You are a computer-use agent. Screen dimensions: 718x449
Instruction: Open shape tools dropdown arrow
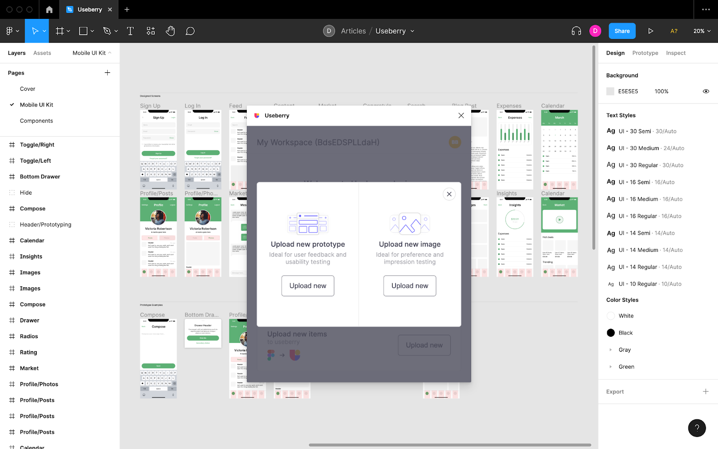92,31
